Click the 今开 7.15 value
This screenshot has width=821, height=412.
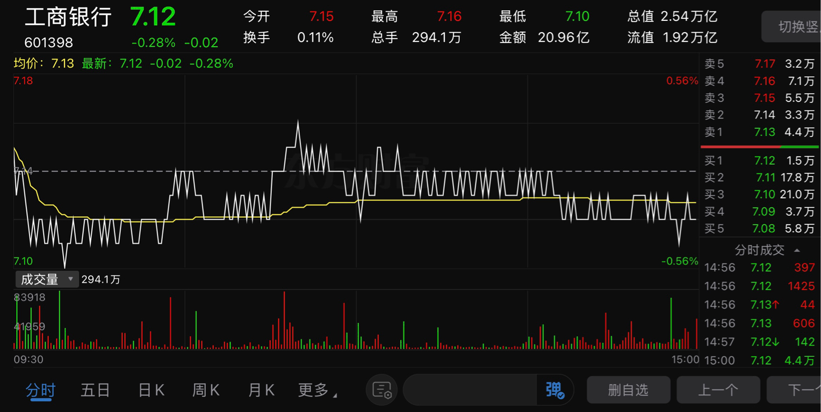[x=321, y=17]
